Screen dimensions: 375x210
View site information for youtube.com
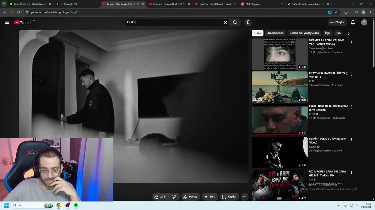point(27,12)
